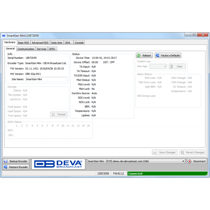Click the Encoder Type value text
This screenshot has height=210, width=210.
[46, 63]
